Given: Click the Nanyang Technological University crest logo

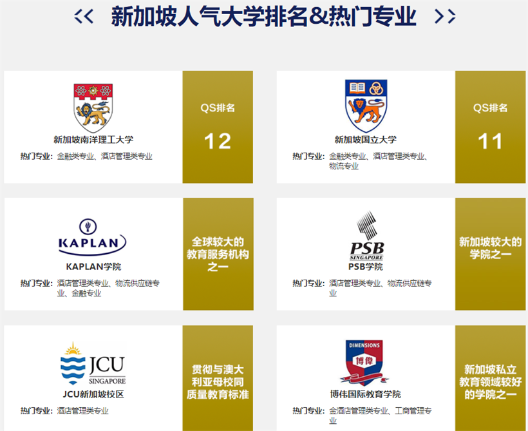Looking at the screenshot, I should (x=93, y=107).
